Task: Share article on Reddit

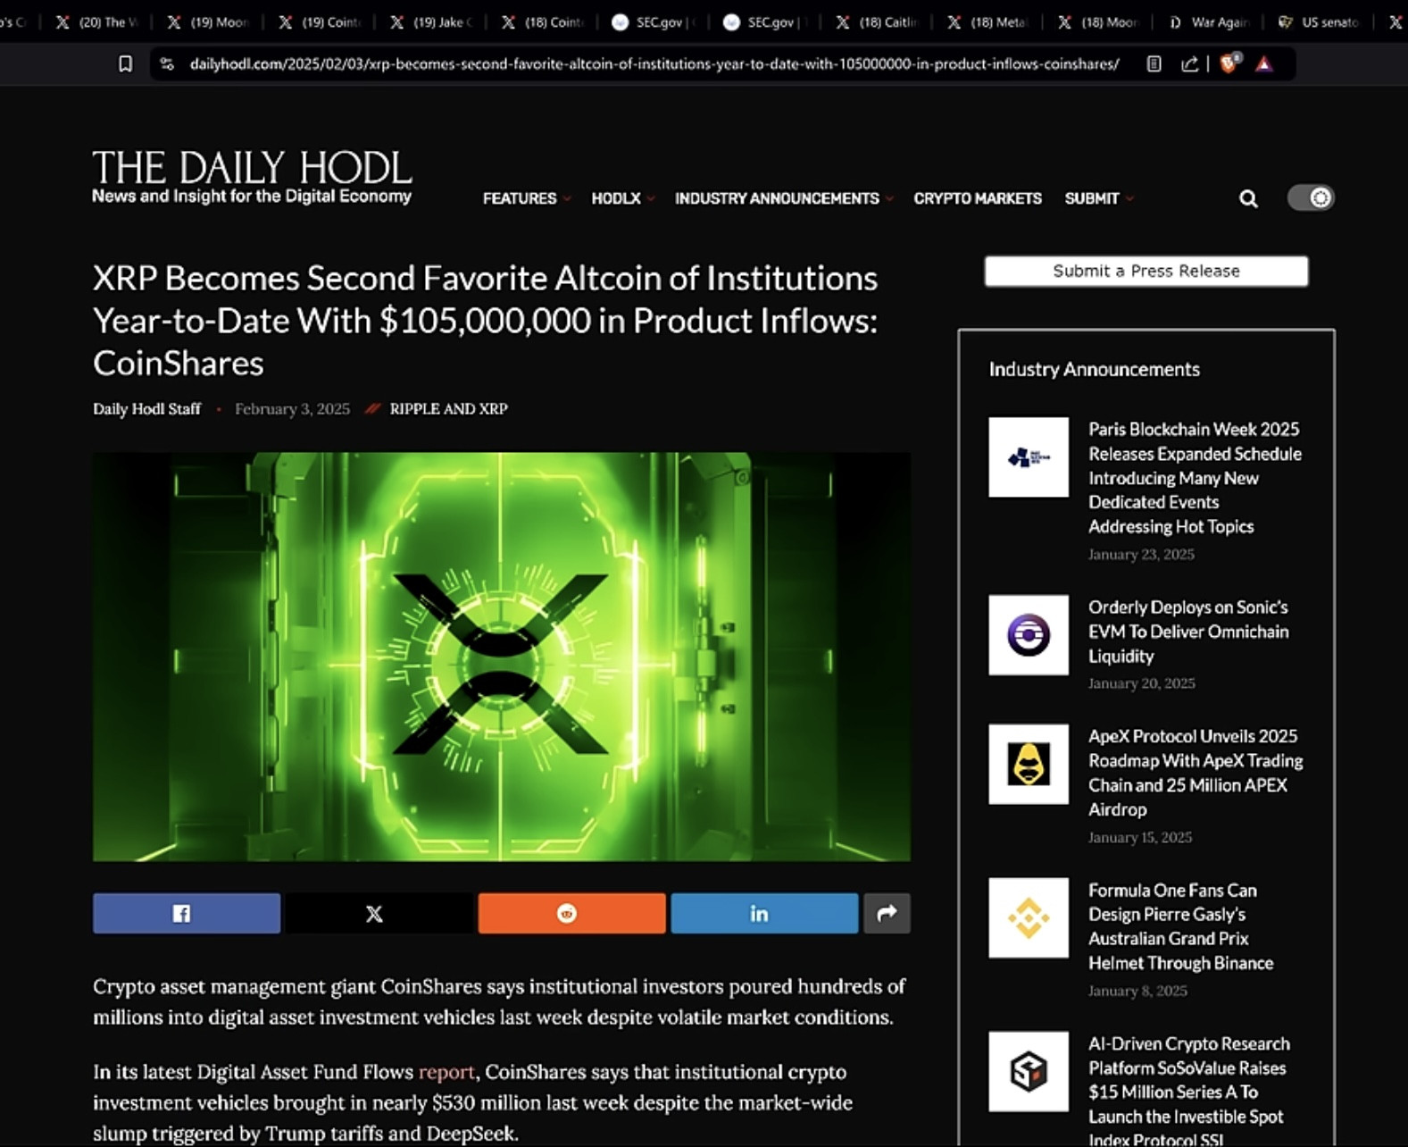Action: point(571,913)
